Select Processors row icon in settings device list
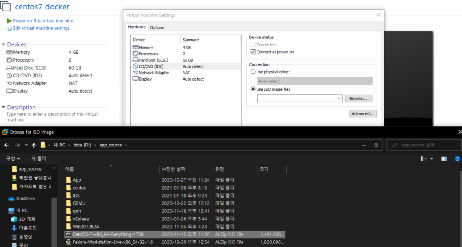Screen dimensions: 462x247 pos(135,54)
